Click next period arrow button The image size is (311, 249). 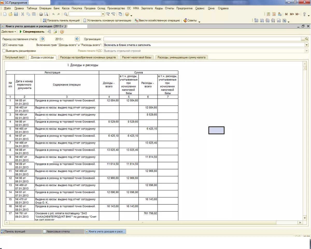point(77,39)
